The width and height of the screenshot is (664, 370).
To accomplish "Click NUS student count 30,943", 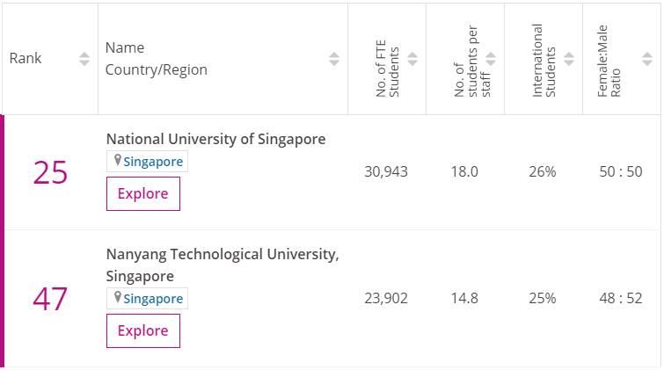I will point(386,172).
